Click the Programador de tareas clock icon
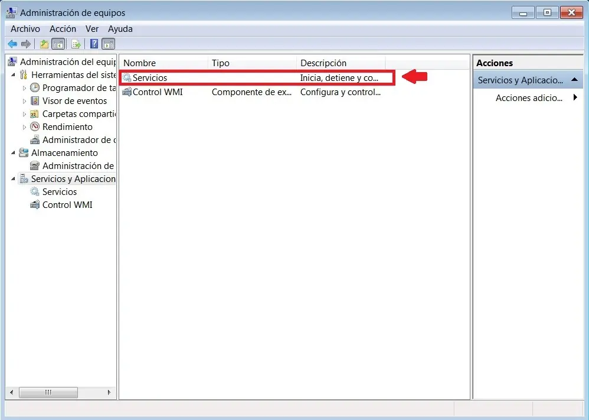The height and width of the screenshot is (420, 589). [35, 87]
